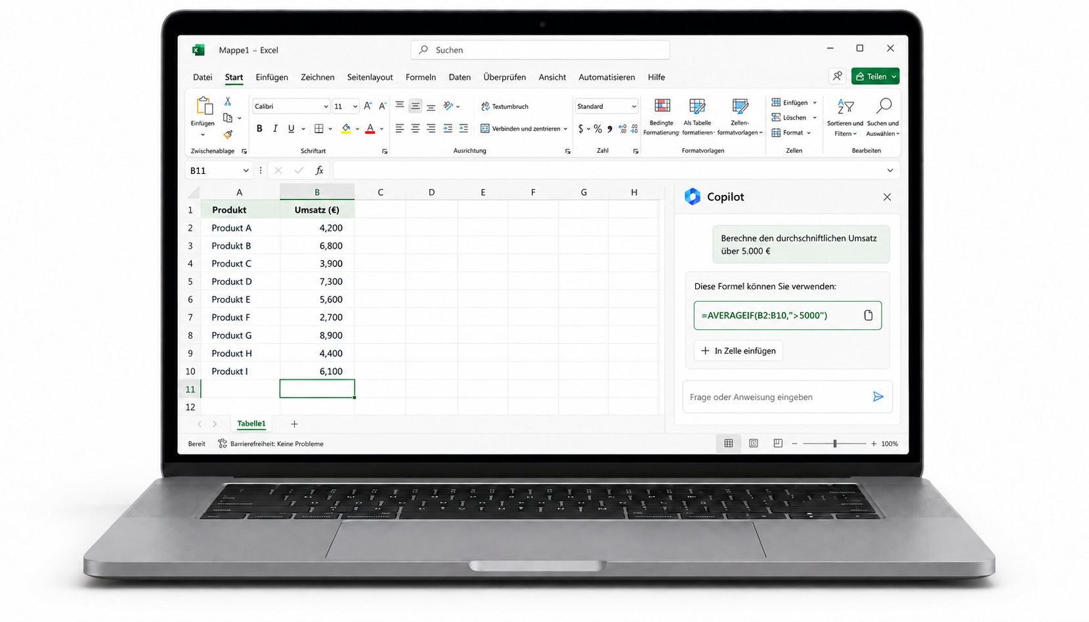
Task: Open Sortieren und Filtern
Action: point(845,117)
